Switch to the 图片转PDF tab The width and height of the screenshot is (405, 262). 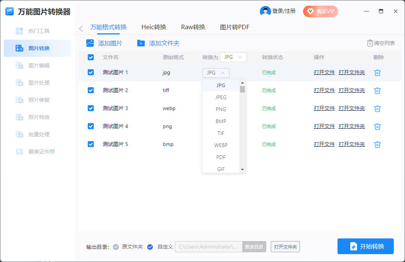[234, 27]
